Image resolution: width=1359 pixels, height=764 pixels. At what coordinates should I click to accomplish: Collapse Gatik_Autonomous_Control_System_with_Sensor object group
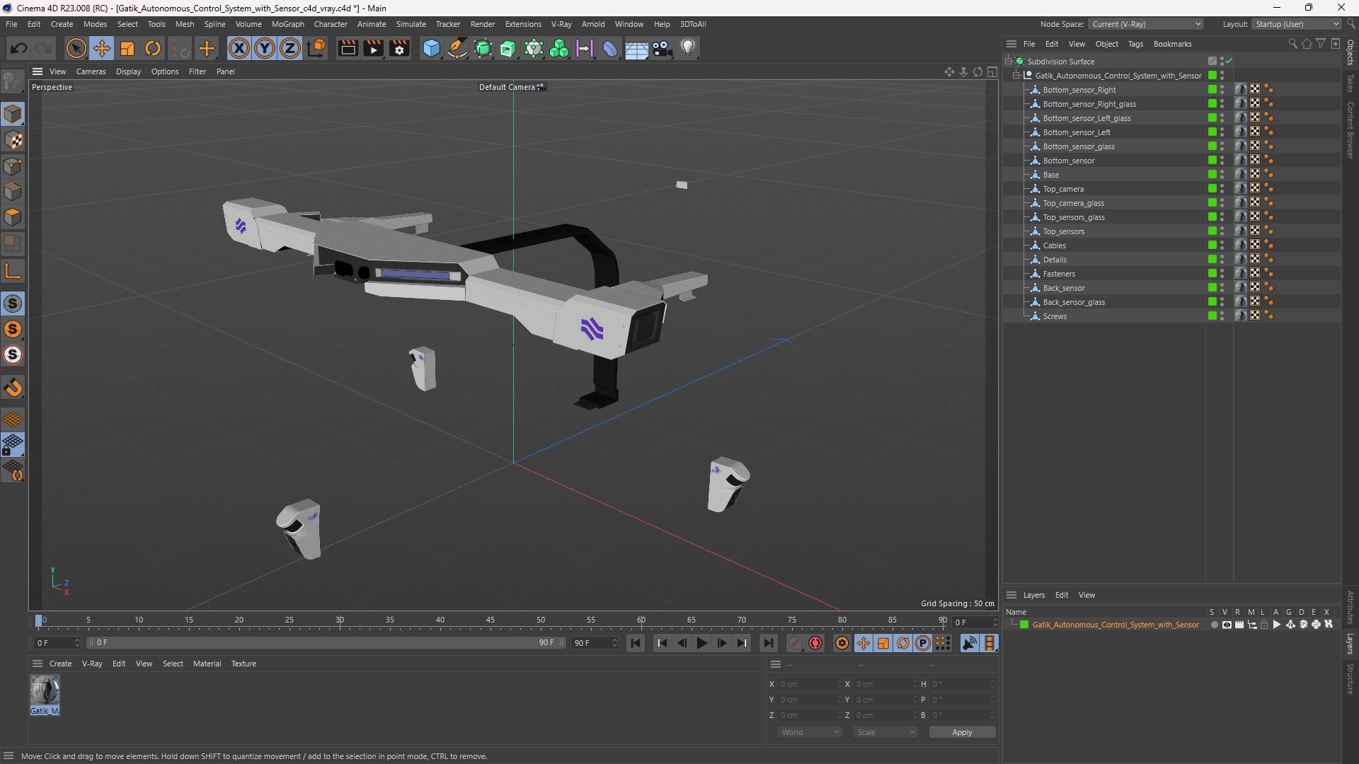1016,76
